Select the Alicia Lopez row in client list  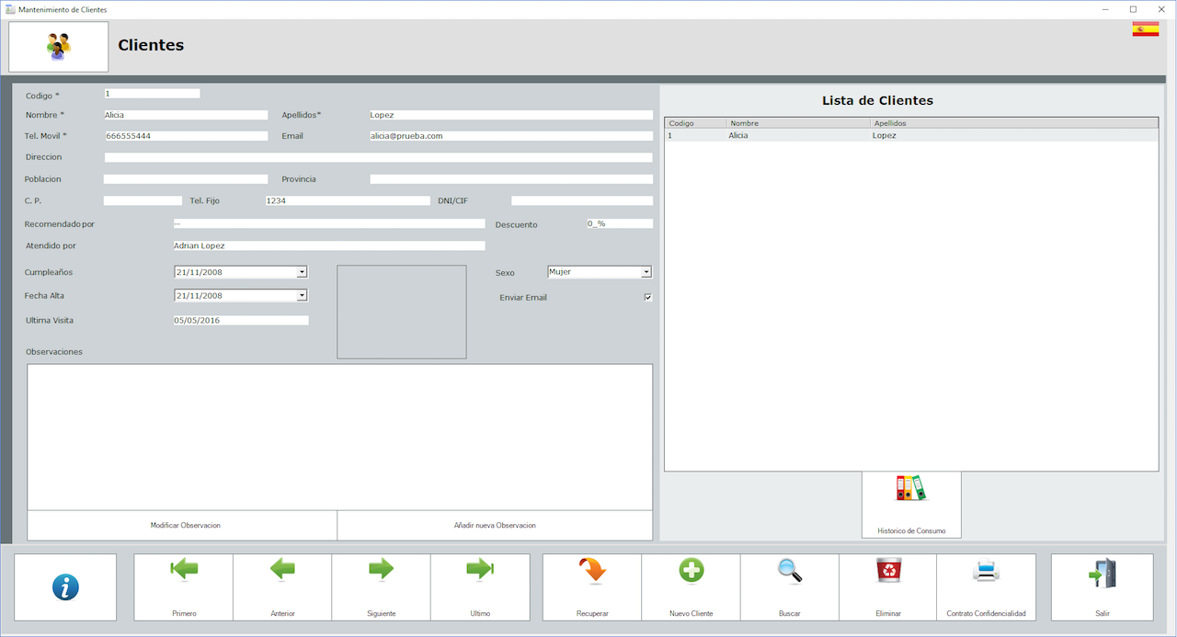pyautogui.click(x=782, y=135)
